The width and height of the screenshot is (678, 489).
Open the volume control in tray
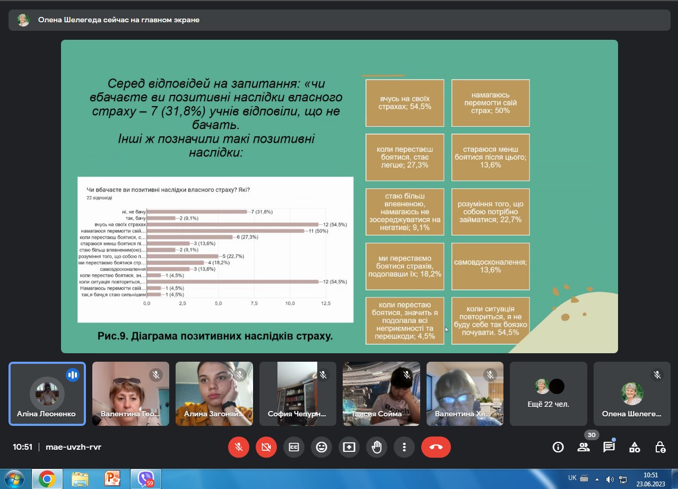tap(610, 478)
